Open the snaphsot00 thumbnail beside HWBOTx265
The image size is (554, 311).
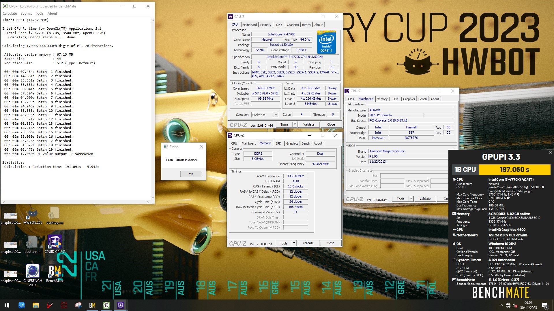point(11,218)
